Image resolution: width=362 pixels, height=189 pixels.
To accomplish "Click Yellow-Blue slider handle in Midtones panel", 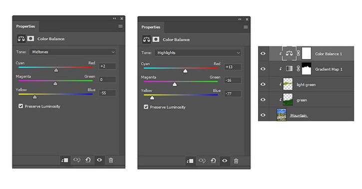I will 34,97.
